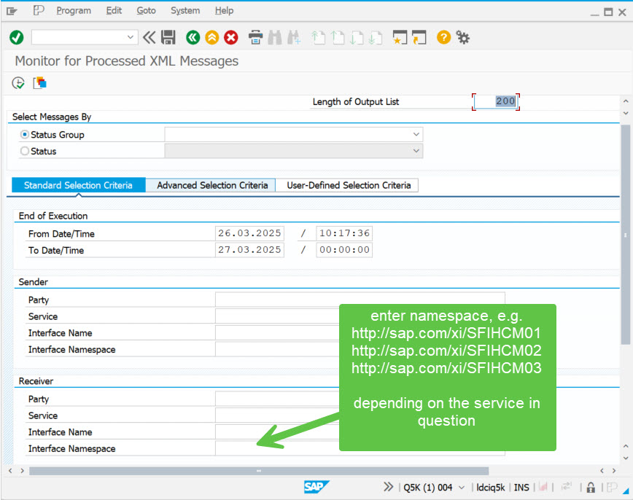This screenshot has width=633, height=500.
Task: Click the To Time field
Action: (x=344, y=250)
